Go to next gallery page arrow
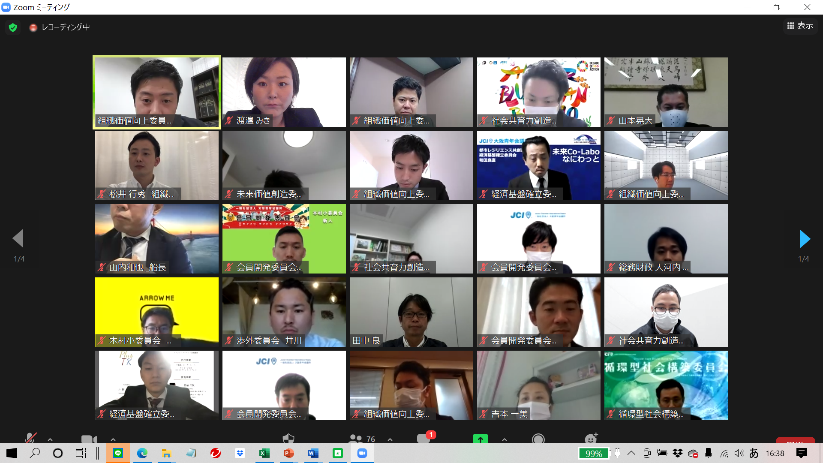 pos(805,239)
